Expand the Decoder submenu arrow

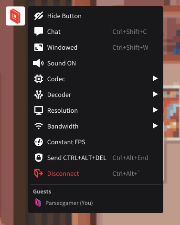pyautogui.click(x=155, y=94)
